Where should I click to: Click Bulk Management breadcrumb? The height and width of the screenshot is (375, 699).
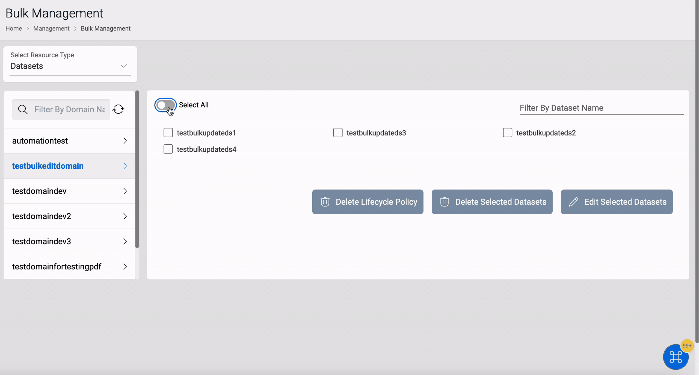pyautogui.click(x=106, y=28)
